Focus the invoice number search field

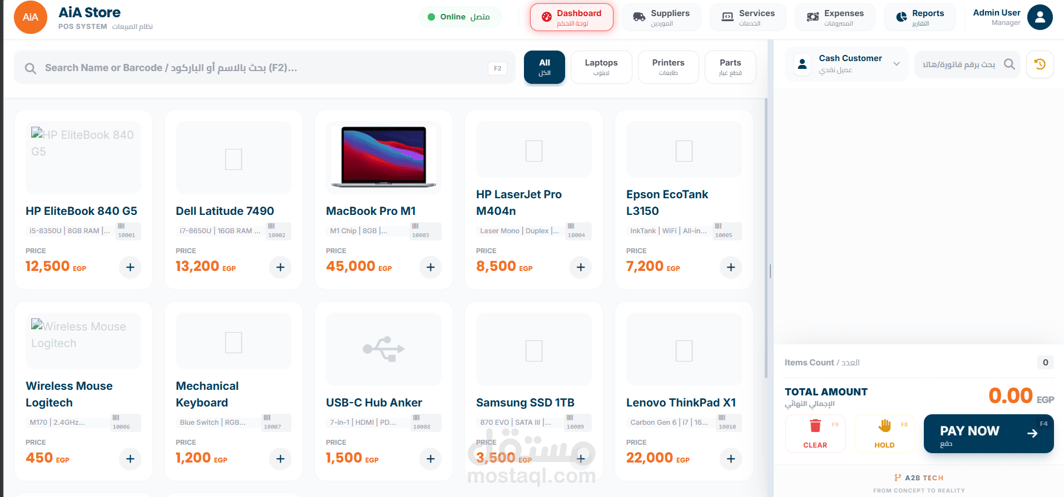(967, 64)
